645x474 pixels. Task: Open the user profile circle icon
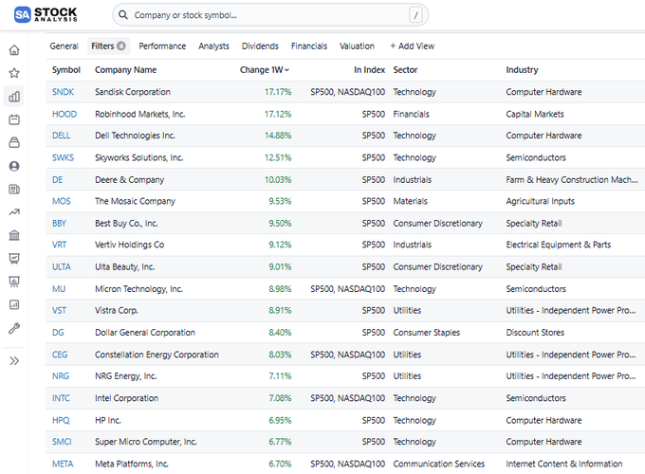point(14,166)
